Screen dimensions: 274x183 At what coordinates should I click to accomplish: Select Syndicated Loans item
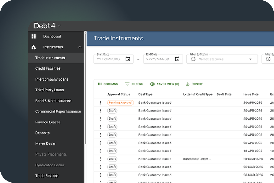(56, 165)
